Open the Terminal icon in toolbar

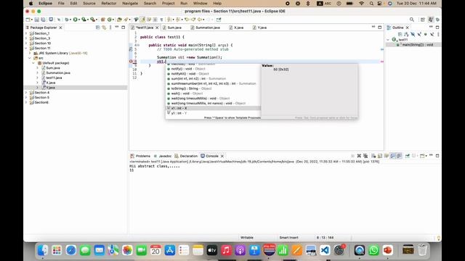click(51, 20)
